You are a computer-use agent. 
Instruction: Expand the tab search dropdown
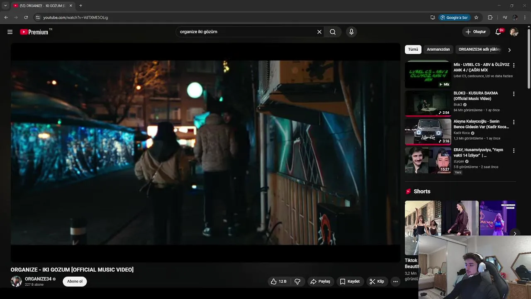(5, 6)
